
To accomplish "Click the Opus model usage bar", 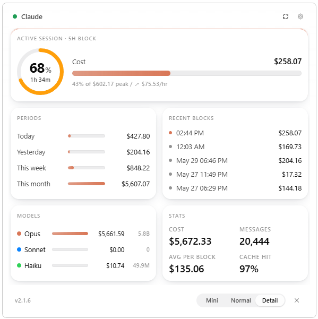I will coord(70,234).
